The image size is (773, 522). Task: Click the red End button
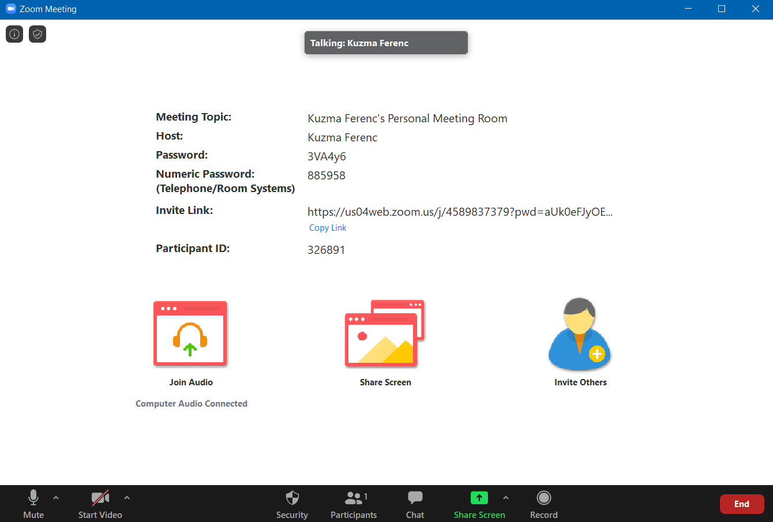(x=742, y=504)
